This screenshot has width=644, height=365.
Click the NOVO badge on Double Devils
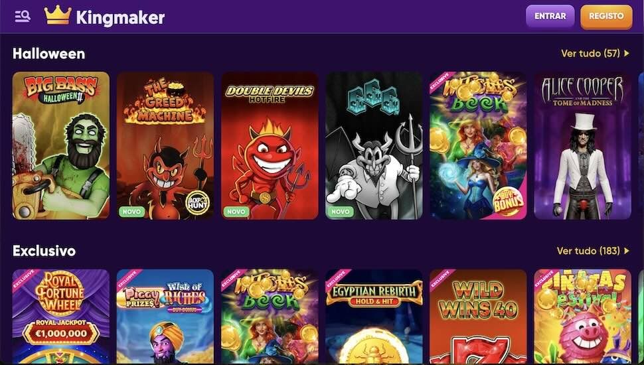click(x=236, y=212)
